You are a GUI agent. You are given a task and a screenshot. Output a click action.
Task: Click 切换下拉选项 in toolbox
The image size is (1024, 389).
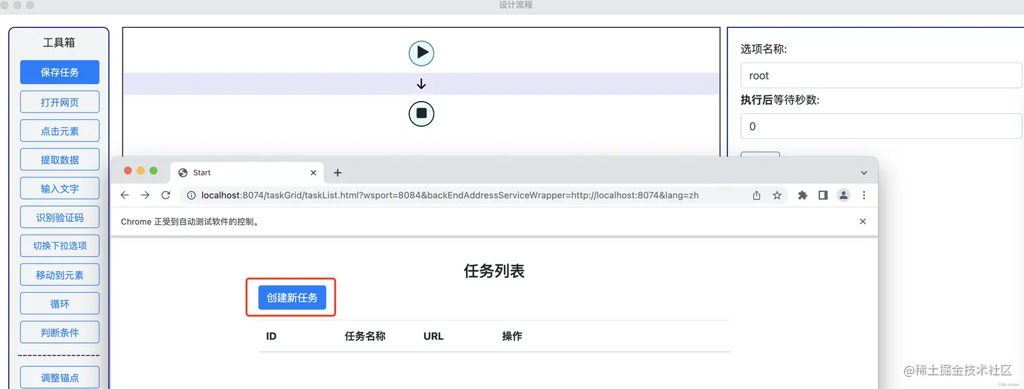point(60,245)
